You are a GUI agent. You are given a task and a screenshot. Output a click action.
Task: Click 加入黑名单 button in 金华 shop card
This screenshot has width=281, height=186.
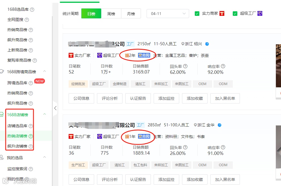point(225,179)
